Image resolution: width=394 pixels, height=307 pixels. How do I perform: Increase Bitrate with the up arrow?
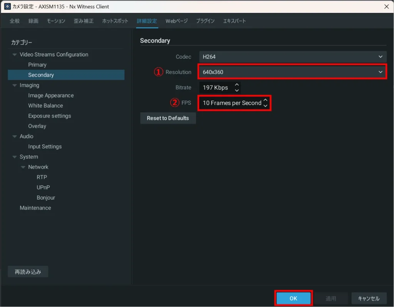[x=237, y=85]
